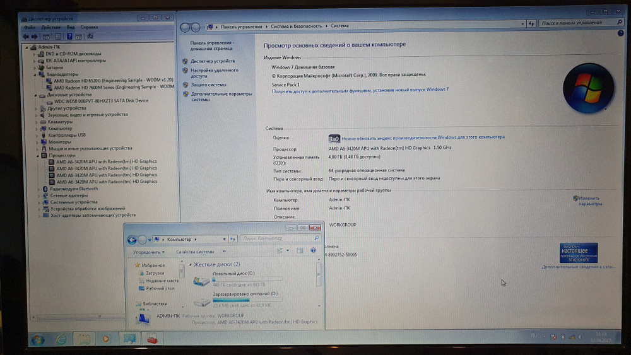
Task: Open Windows Media Player taskbar icon
Action: pos(106,339)
